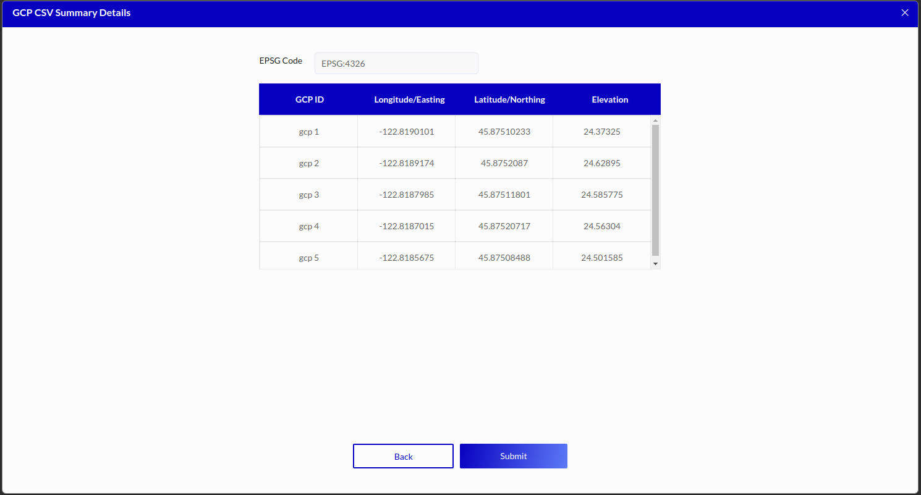Click latitude value 45.87508488
Image resolution: width=921 pixels, height=495 pixels.
[x=504, y=258]
